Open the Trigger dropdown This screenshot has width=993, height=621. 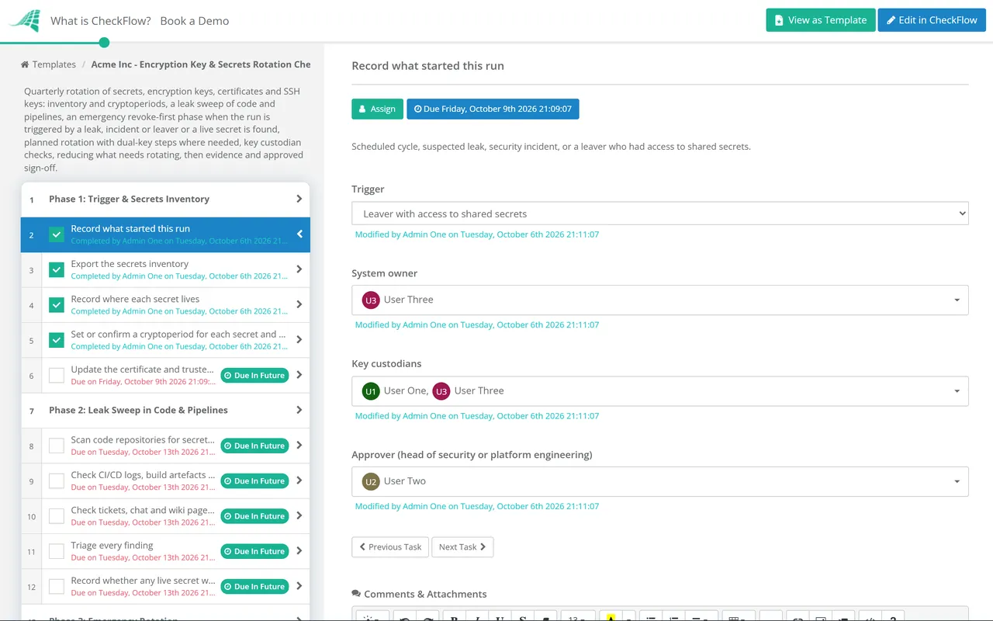660,213
